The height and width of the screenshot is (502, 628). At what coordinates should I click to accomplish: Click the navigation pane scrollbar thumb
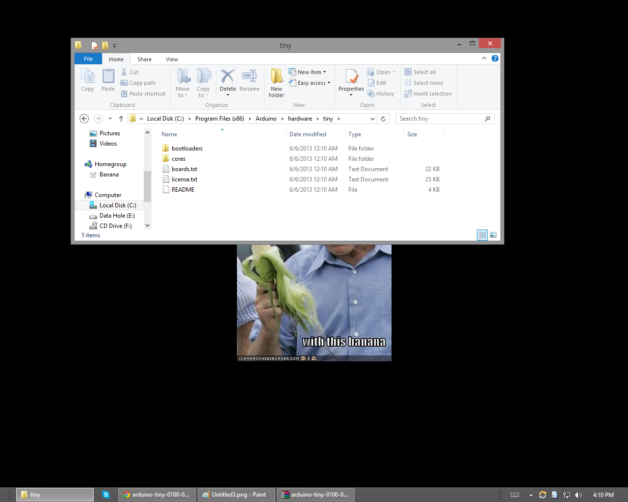click(x=148, y=186)
